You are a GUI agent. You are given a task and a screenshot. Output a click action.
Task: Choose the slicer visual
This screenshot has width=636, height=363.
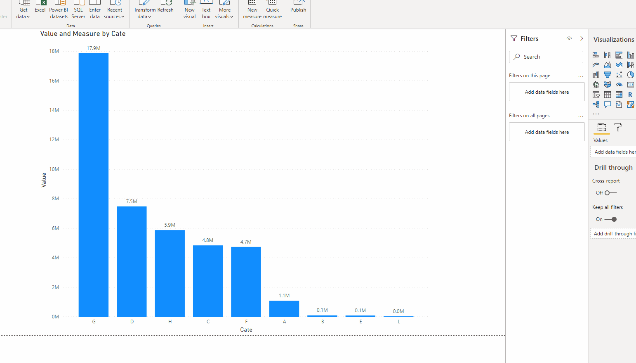[x=596, y=95]
